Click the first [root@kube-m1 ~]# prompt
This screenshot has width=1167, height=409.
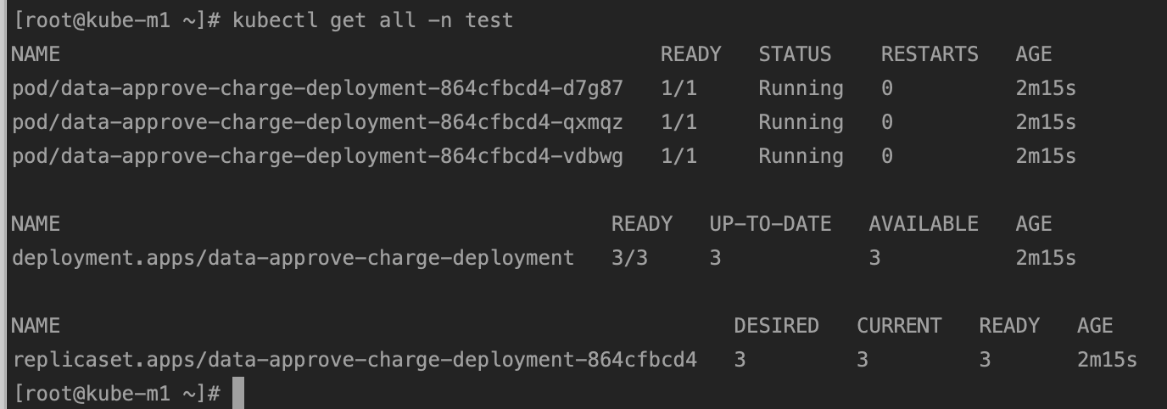109,20
